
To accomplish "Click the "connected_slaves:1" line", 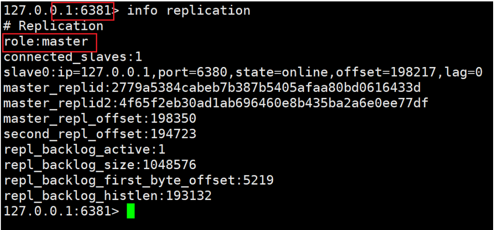I will [x=73, y=57].
